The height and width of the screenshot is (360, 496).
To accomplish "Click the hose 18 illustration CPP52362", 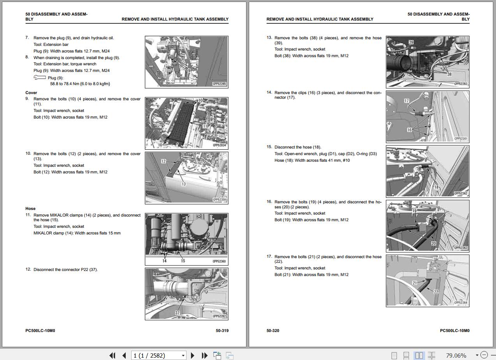I will [427, 171].
